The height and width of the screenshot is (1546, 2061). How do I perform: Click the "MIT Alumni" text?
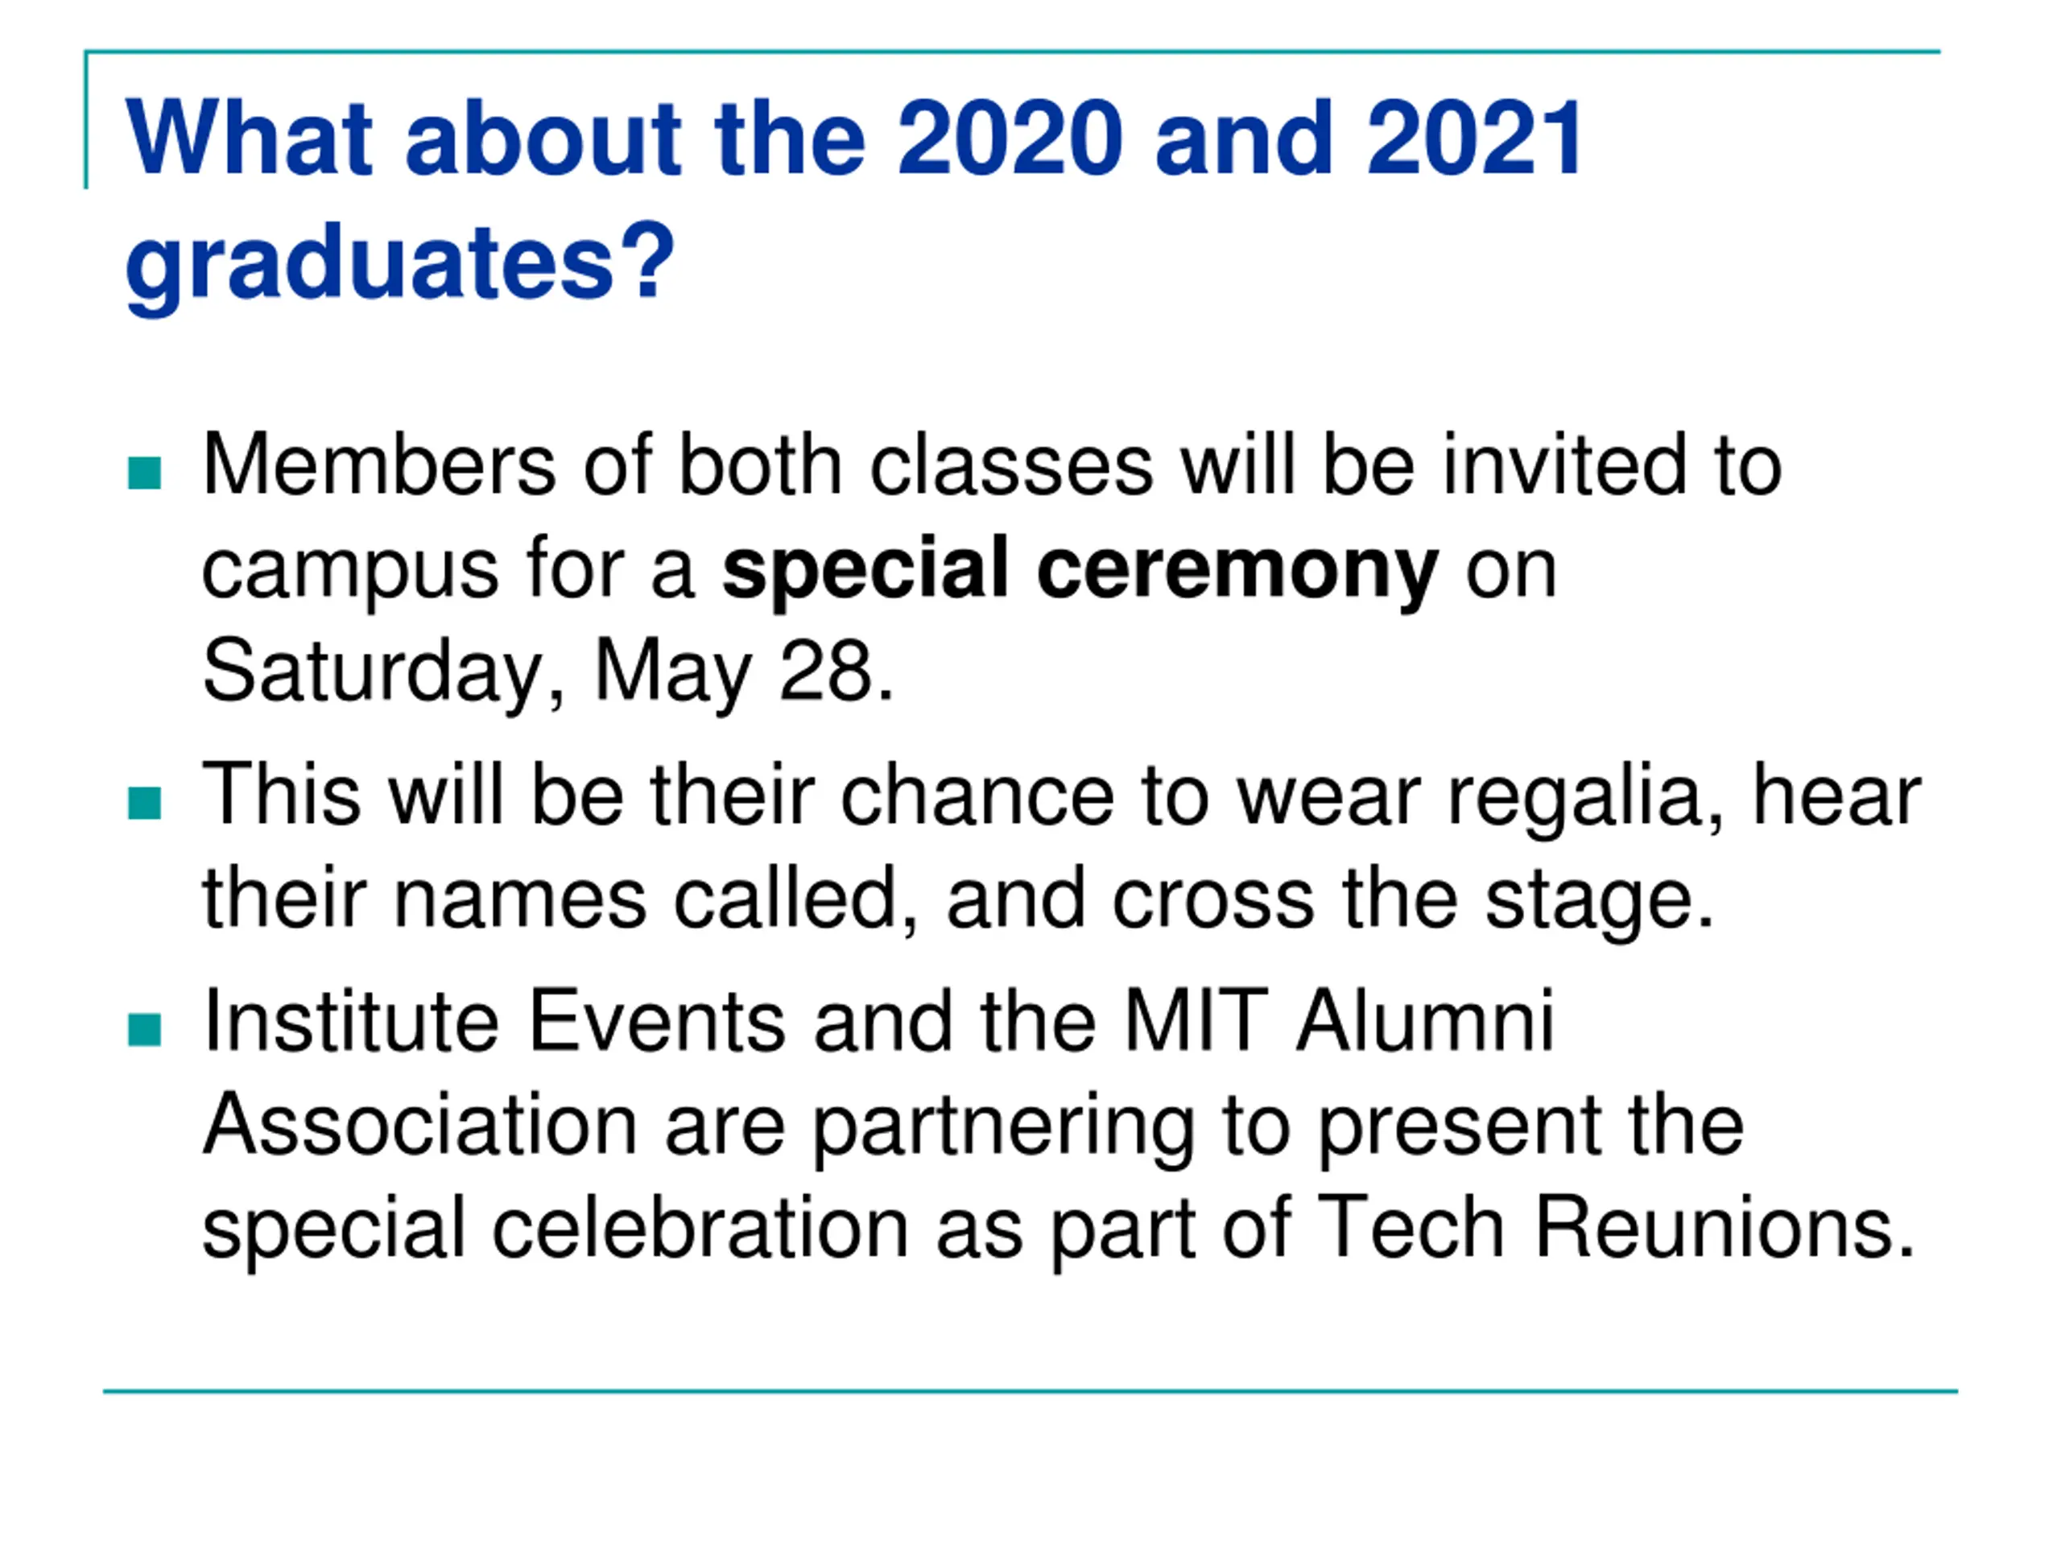(1339, 1021)
